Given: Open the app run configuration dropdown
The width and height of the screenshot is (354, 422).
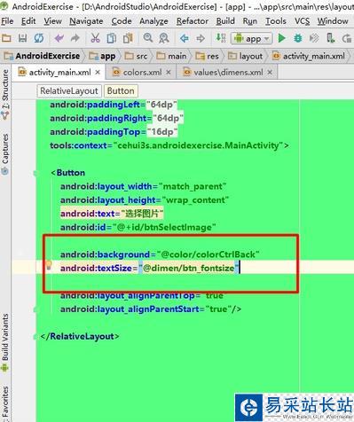Looking at the screenshot, I should click(x=251, y=38).
